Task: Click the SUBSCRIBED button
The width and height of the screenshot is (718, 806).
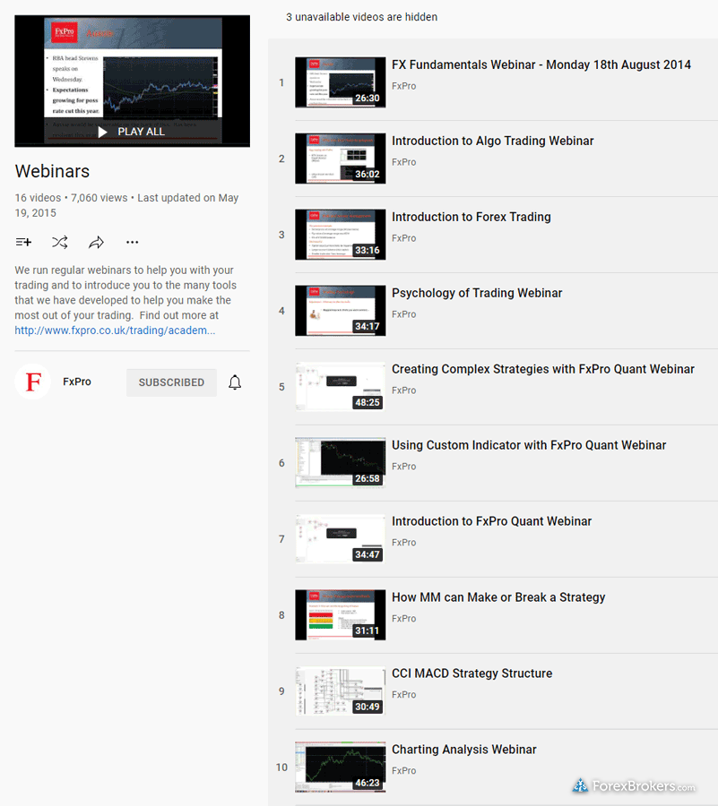Action: (x=171, y=382)
